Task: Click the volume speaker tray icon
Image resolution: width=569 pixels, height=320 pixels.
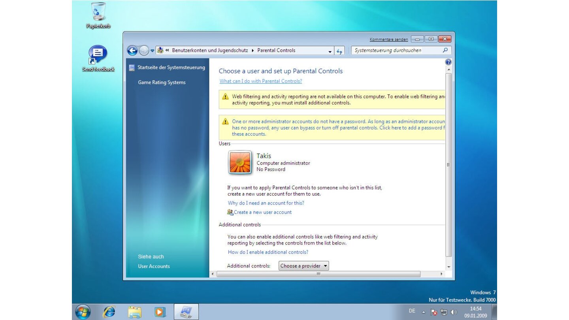Action: tap(453, 312)
